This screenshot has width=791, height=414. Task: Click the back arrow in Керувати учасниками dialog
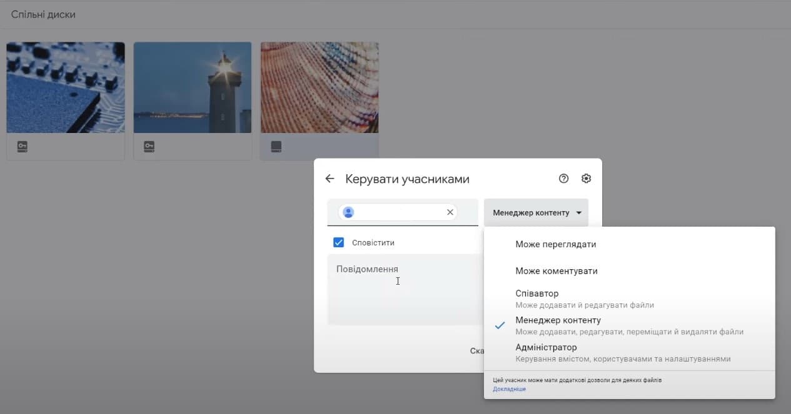point(330,179)
